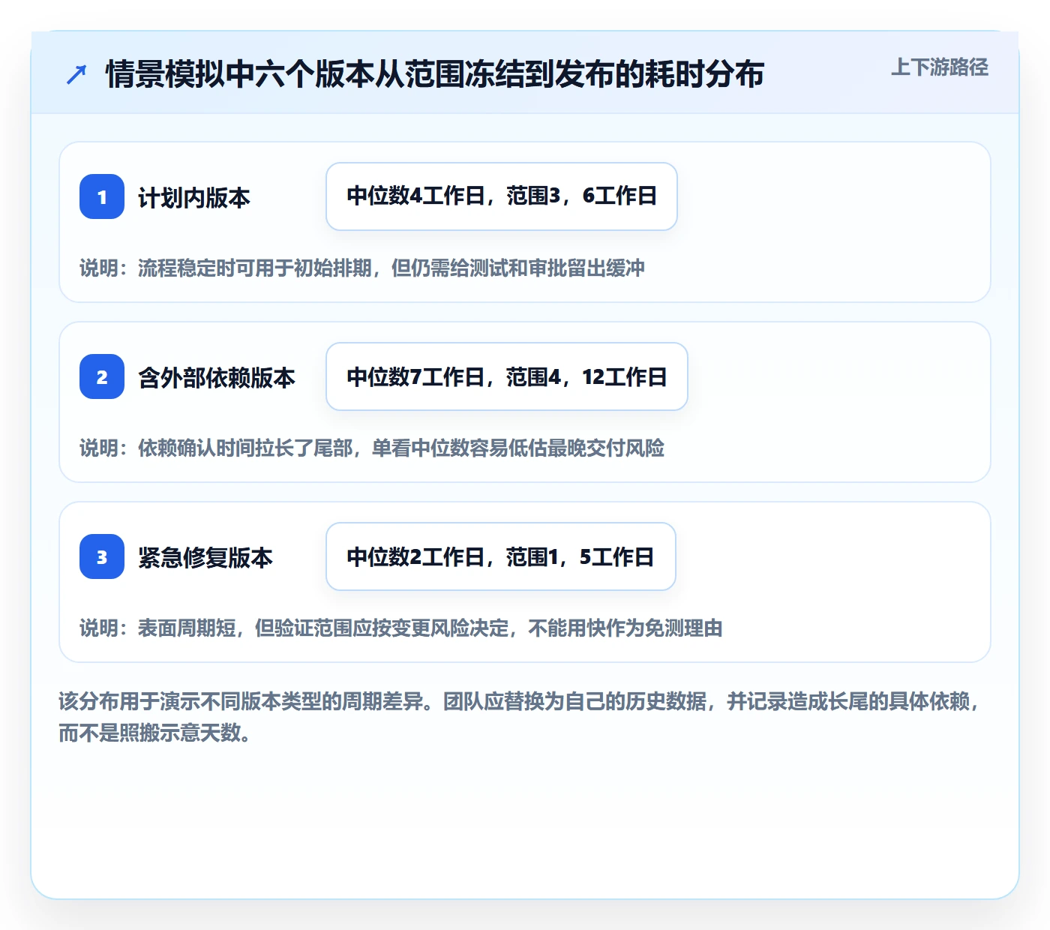Open the 上下游路径 link

(x=939, y=67)
